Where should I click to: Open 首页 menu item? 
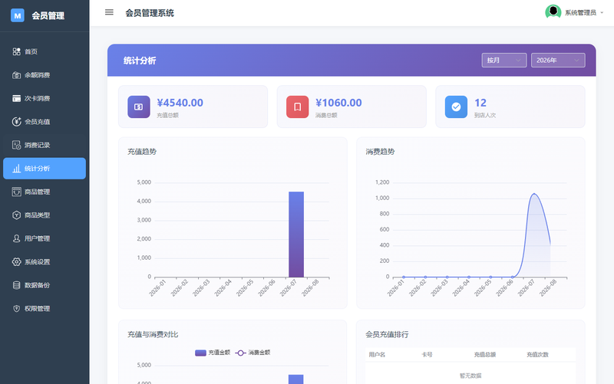point(45,51)
